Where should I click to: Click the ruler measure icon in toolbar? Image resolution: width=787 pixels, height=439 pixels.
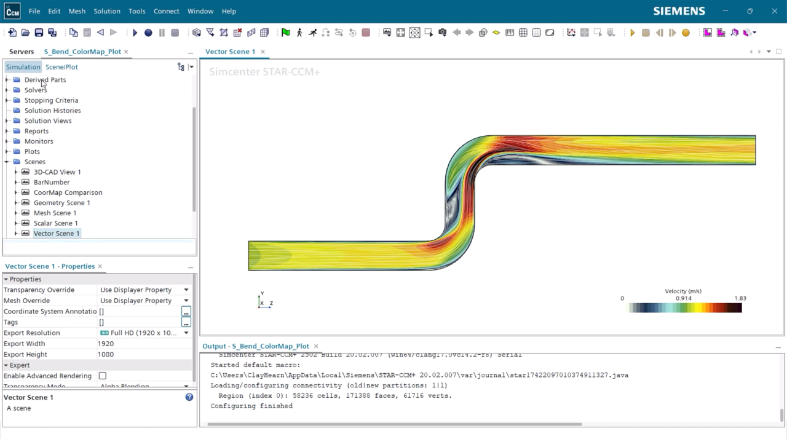click(510, 33)
